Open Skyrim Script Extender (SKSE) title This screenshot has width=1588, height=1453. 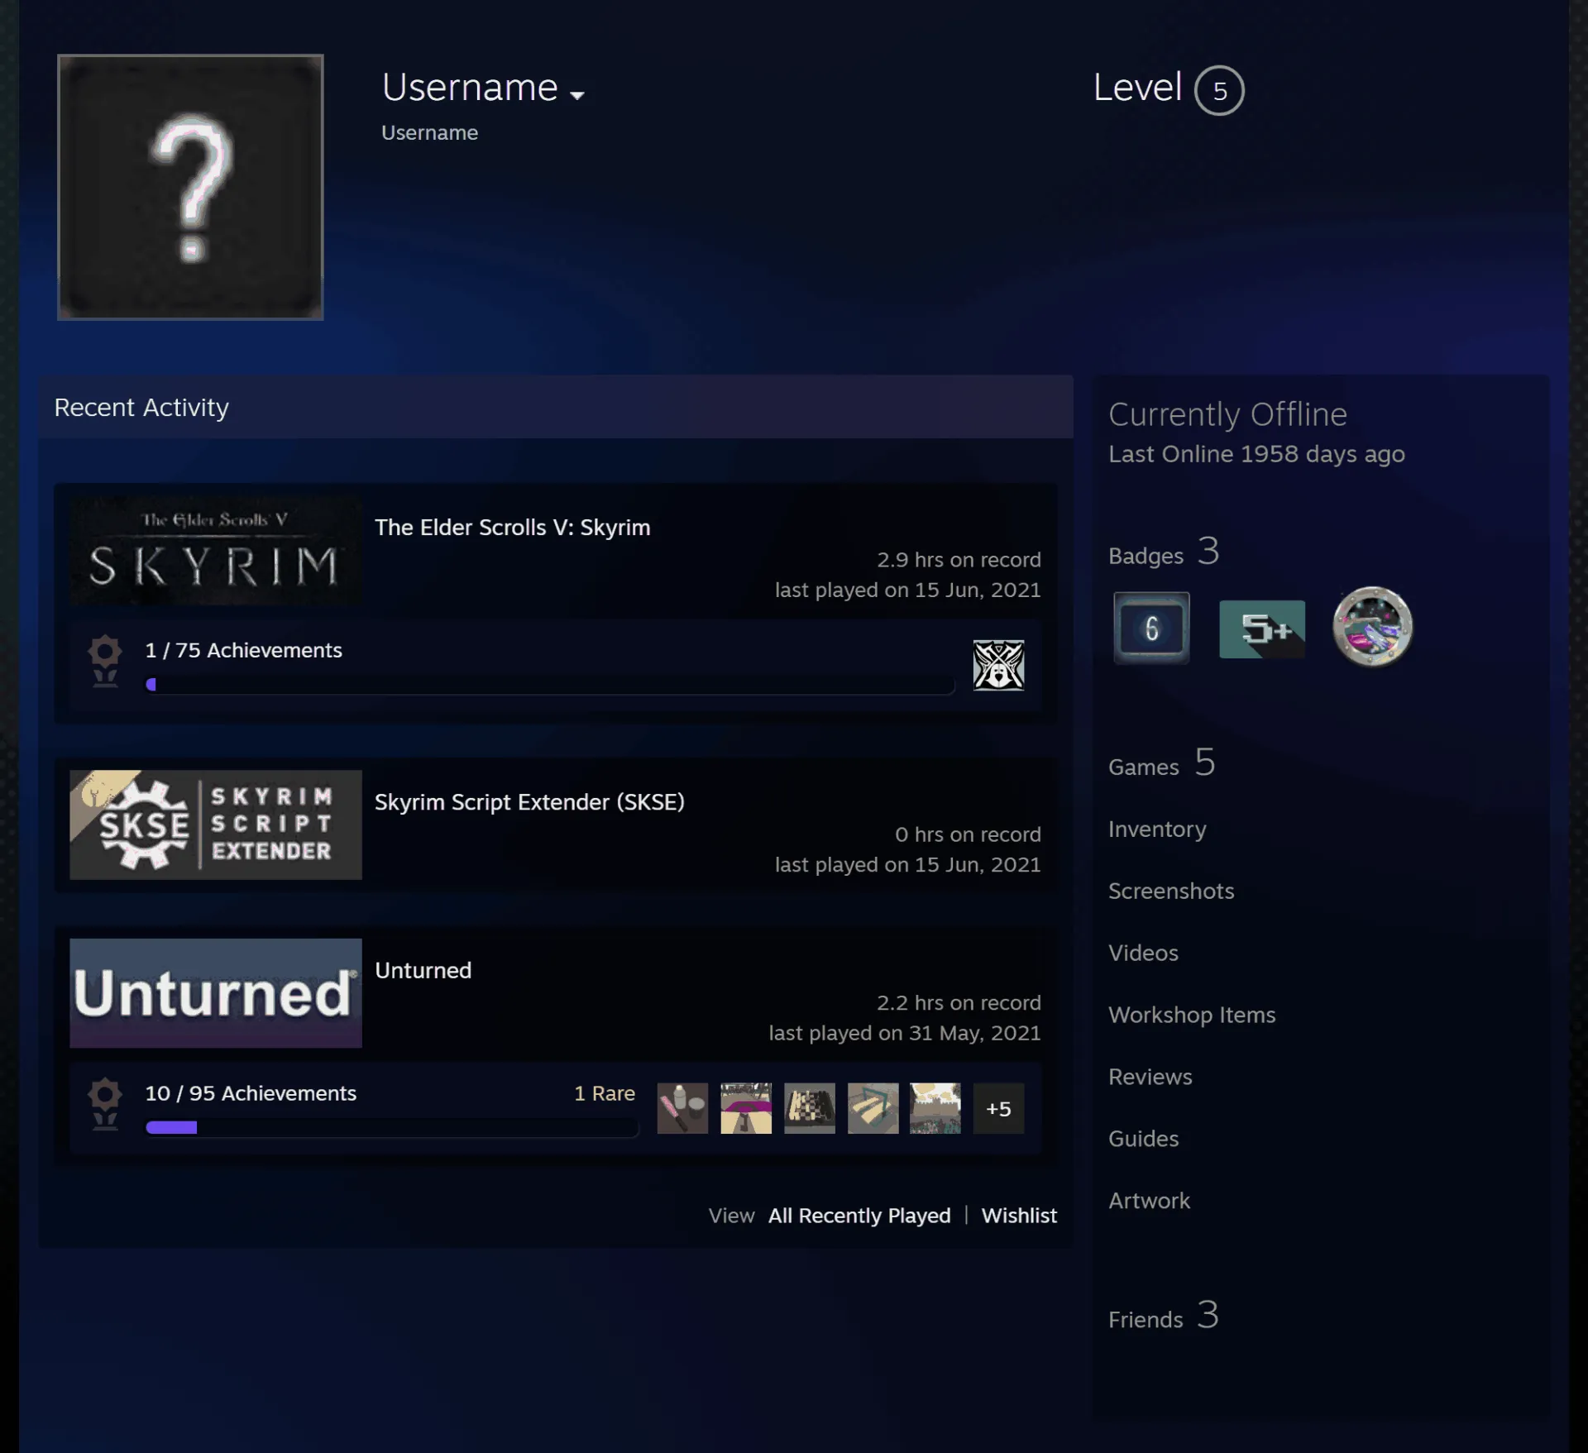[529, 802]
